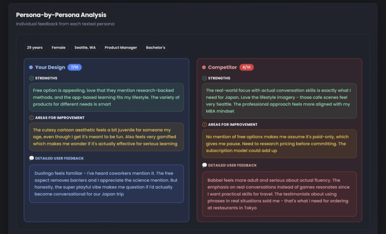Click the Areas for Improvement warning icon under Your Design
Viewport: 386px width, 234px height.
click(x=32, y=118)
